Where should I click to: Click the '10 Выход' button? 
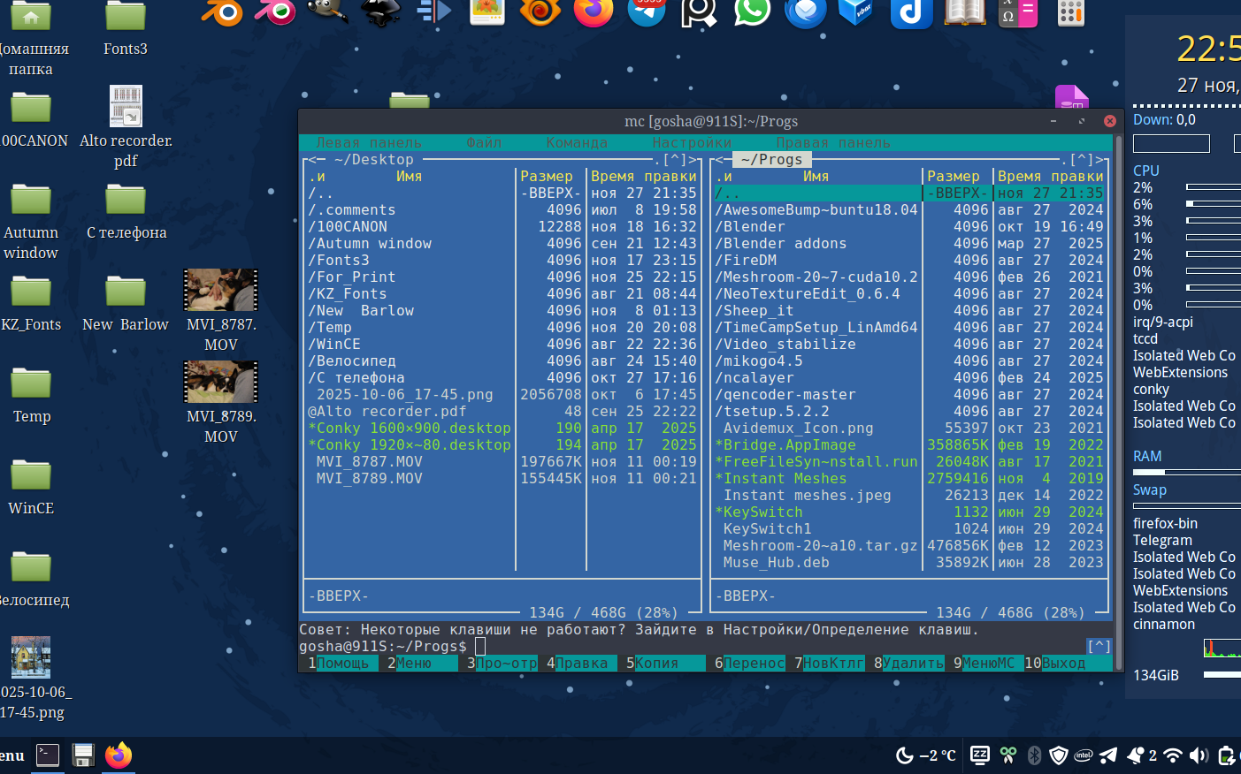click(x=1063, y=664)
